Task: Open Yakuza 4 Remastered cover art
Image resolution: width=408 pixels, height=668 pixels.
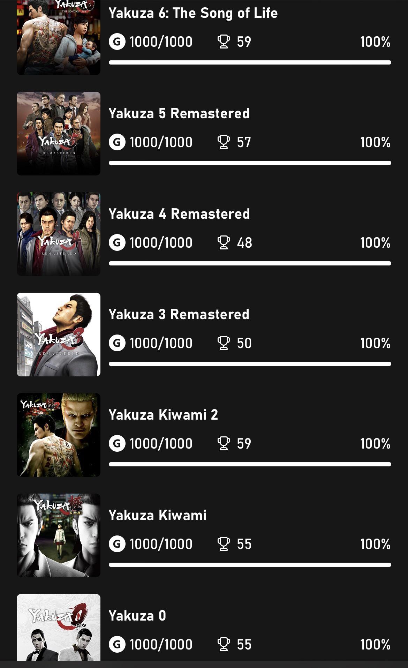Action: point(59,234)
